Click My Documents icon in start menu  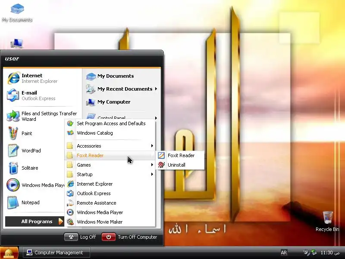91,76
